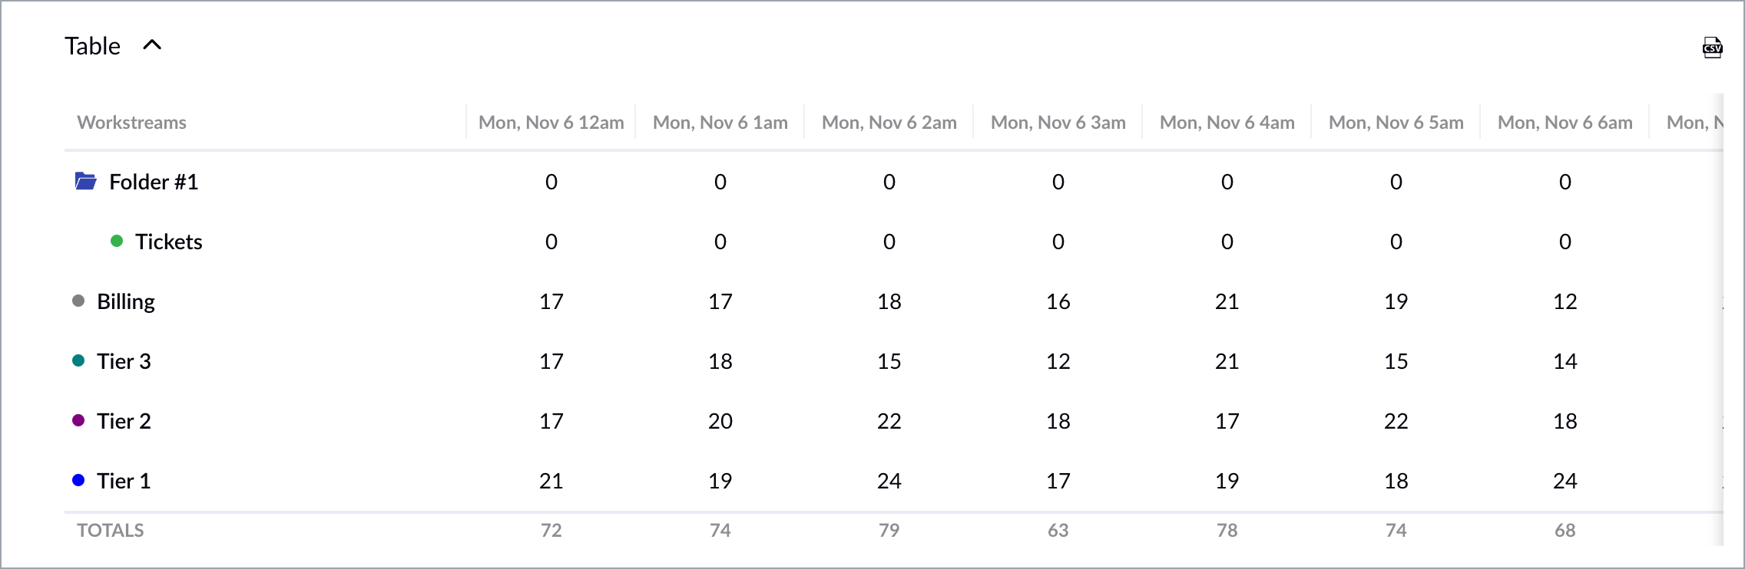Screen dimensions: 1745x569
Task: Select the Tier 2 workstream label
Action: pyautogui.click(x=124, y=421)
